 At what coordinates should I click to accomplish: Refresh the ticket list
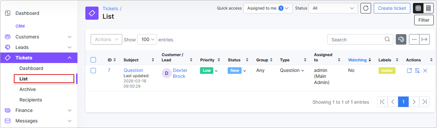pos(366,8)
